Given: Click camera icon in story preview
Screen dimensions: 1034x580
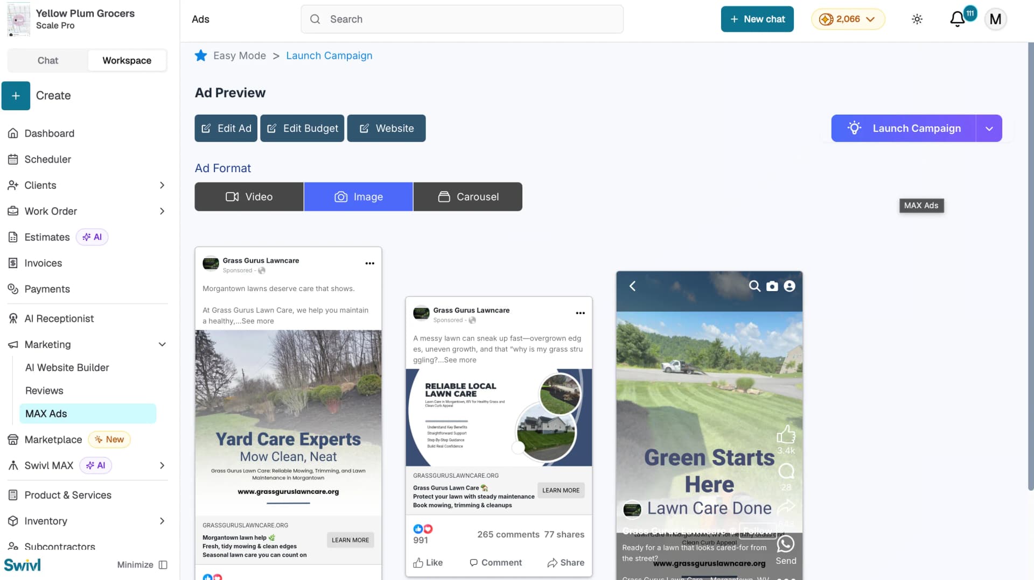Looking at the screenshot, I should click(x=772, y=286).
